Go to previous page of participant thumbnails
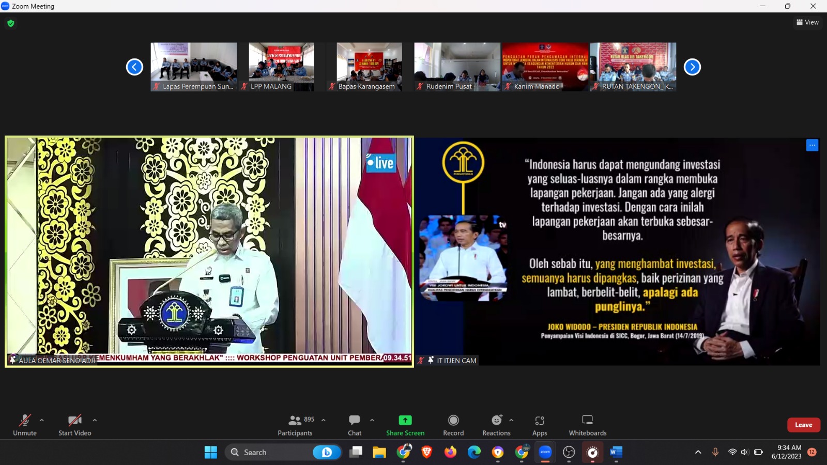This screenshot has width=827, height=465. tap(134, 67)
